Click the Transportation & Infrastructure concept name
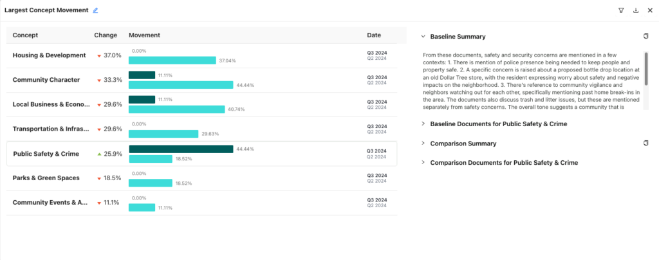 pyautogui.click(x=50, y=129)
